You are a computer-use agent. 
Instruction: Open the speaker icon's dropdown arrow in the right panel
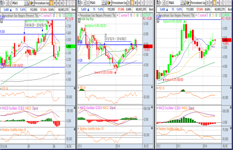coord(190,3)
